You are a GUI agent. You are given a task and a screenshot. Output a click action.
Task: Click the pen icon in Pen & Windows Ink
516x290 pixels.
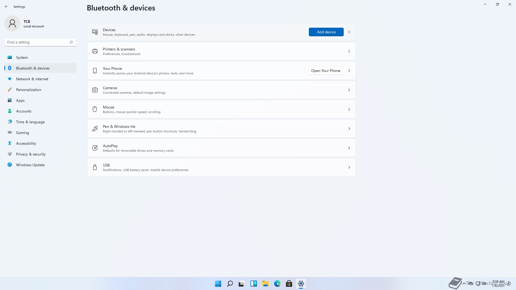tap(95, 129)
